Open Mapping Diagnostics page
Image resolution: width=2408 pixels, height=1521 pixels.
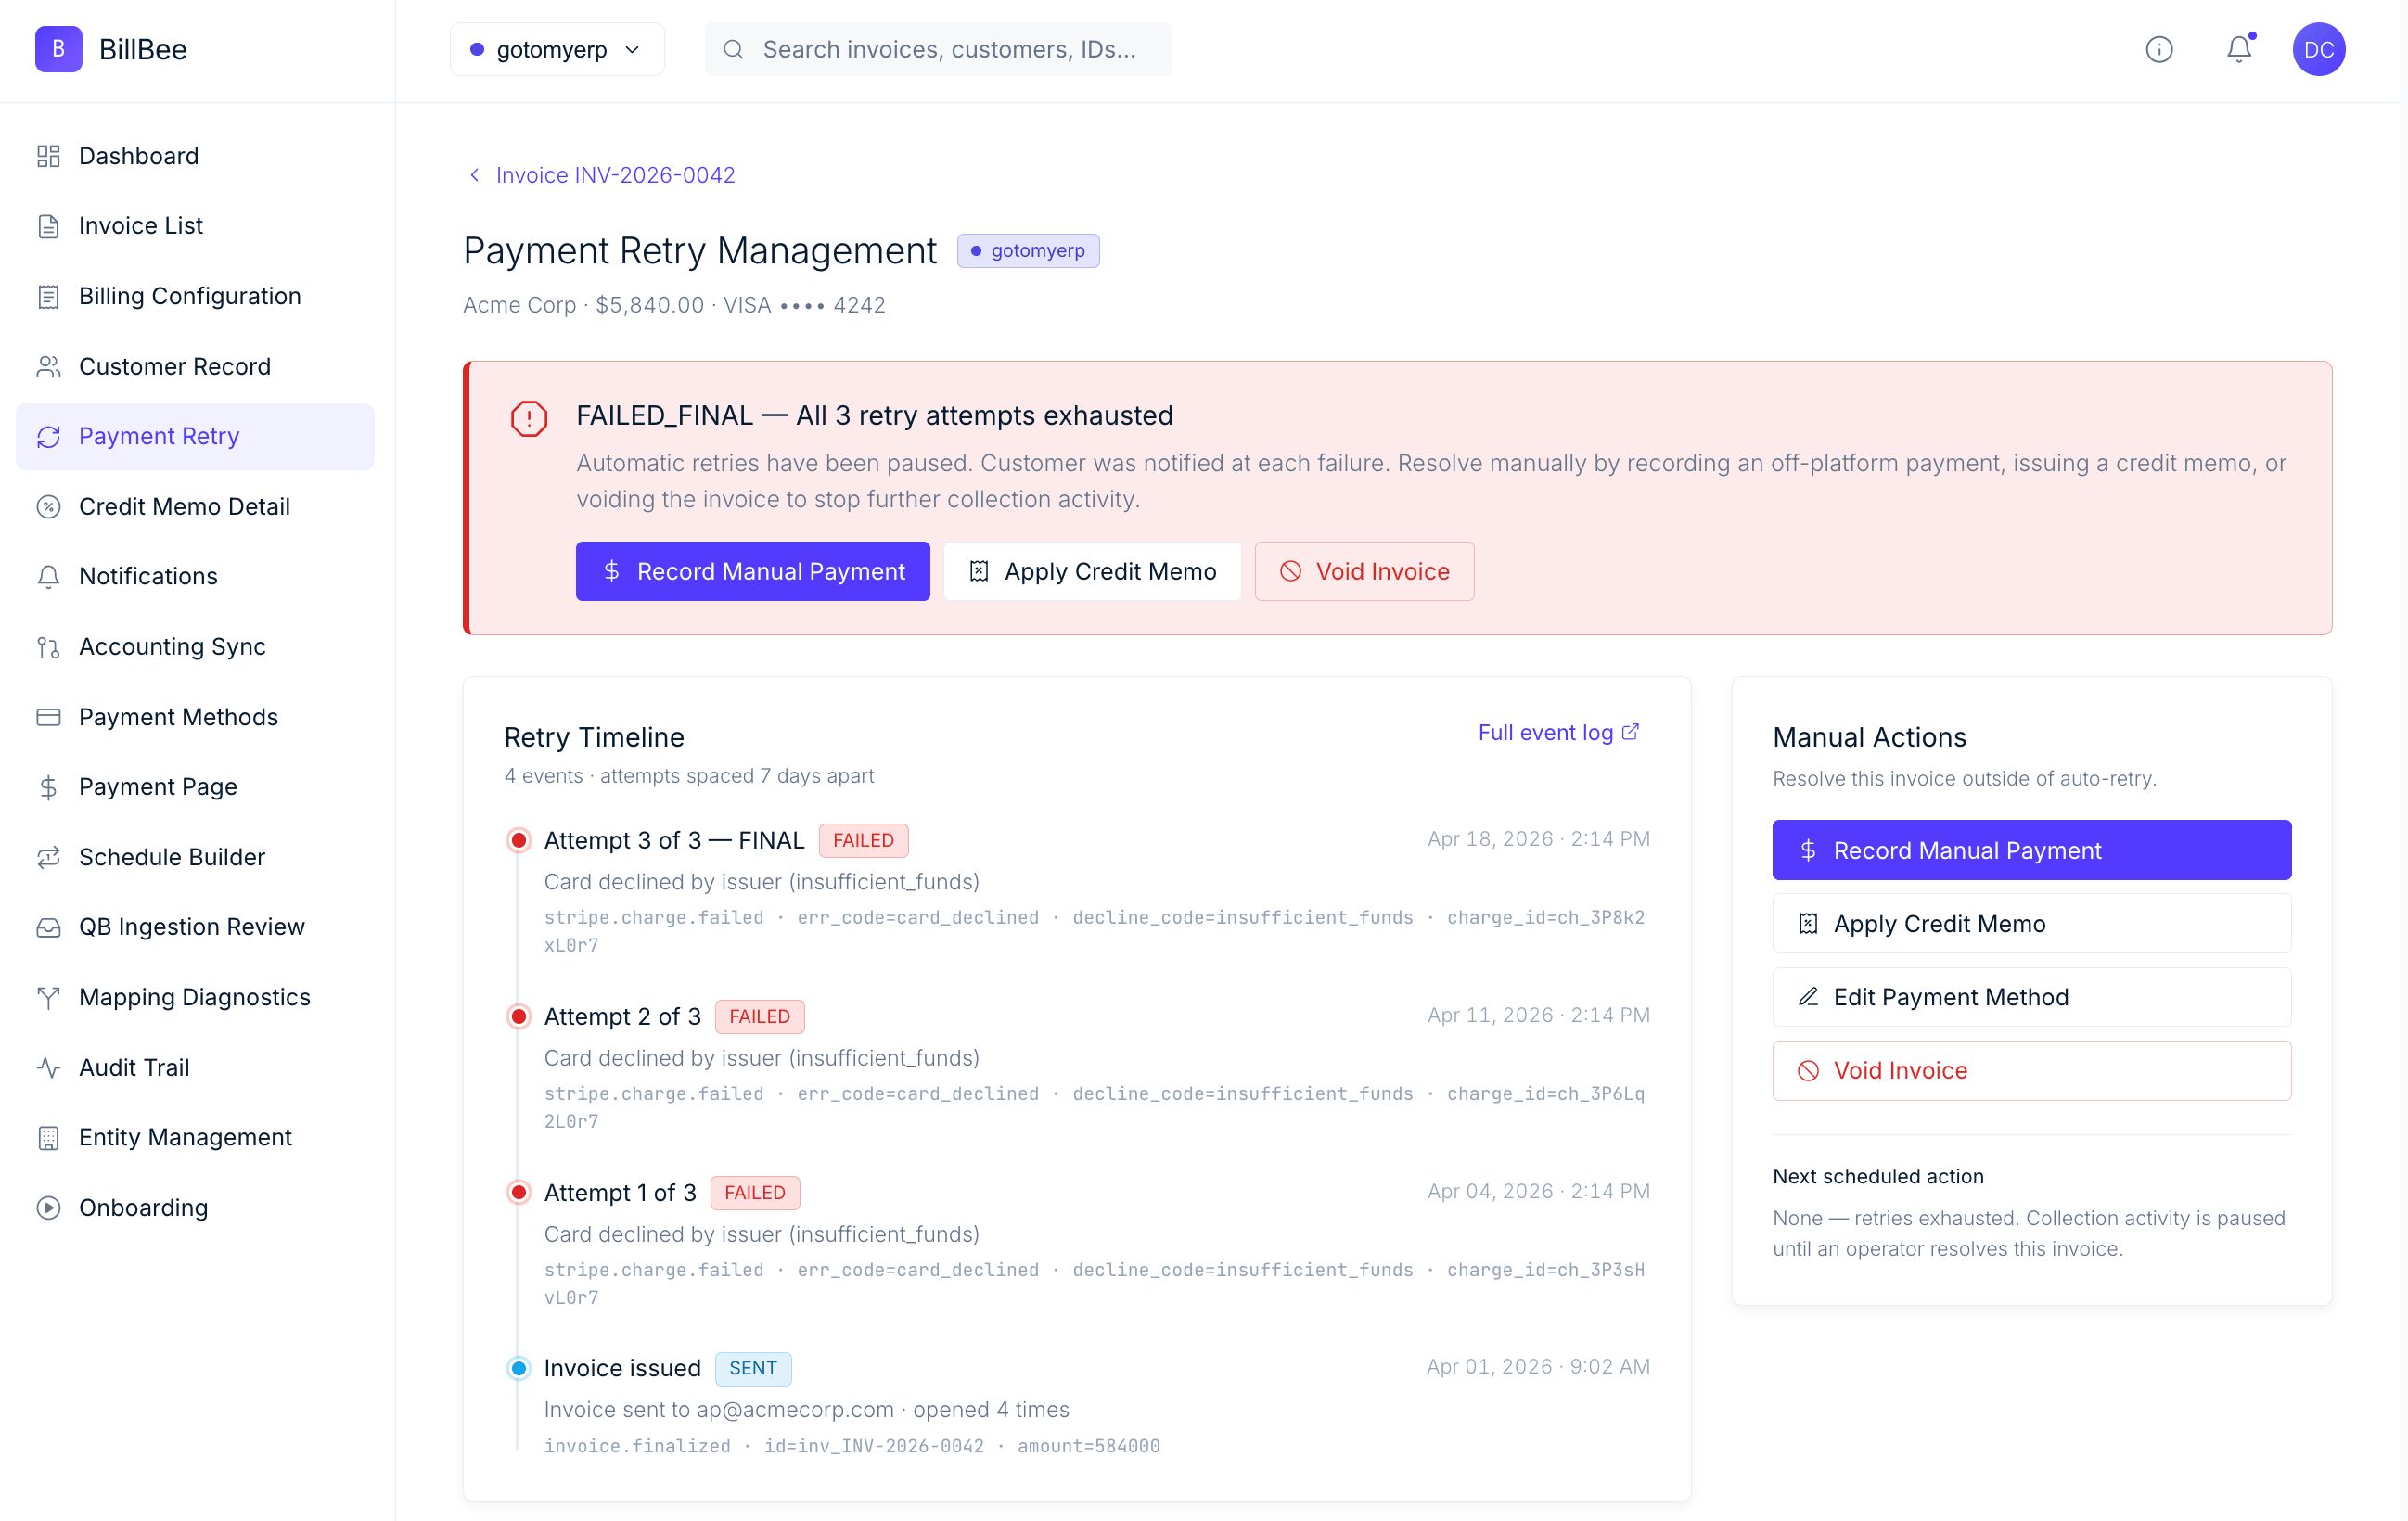pyautogui.click(x=195, y=997)
